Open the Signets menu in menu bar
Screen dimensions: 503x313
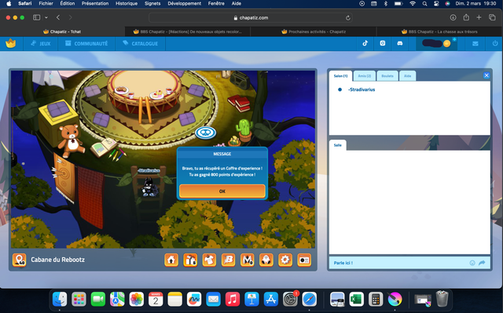(152, 3)
